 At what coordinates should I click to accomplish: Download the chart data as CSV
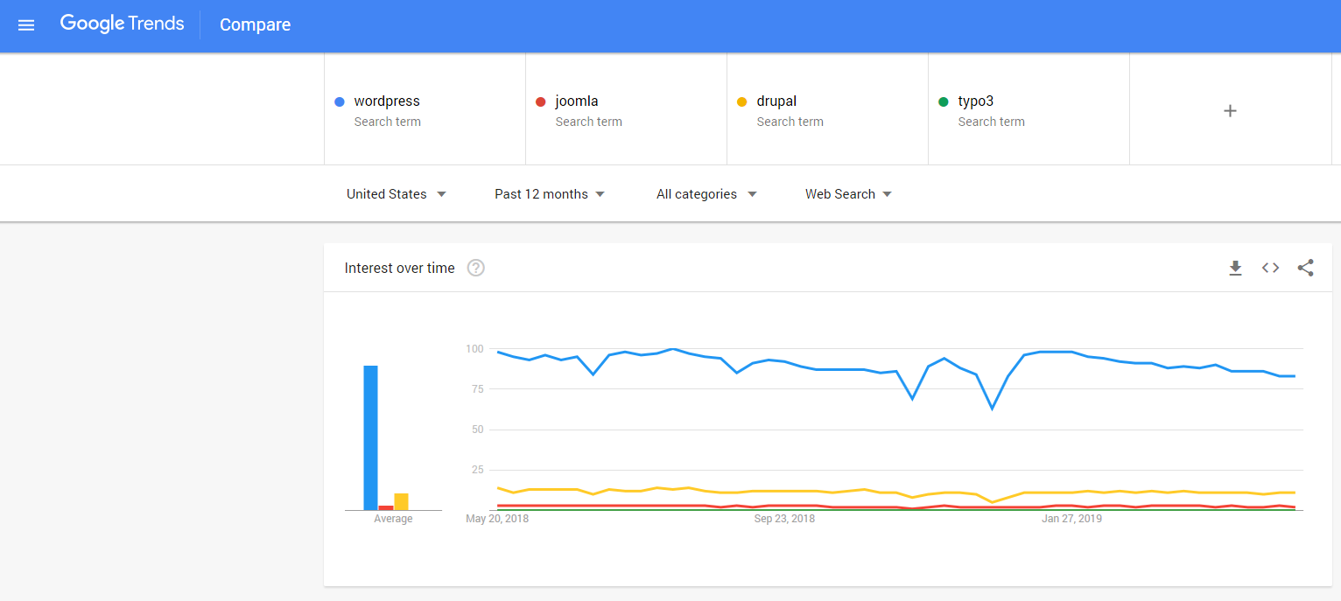pyautogui.click(x=1235, y=268)
